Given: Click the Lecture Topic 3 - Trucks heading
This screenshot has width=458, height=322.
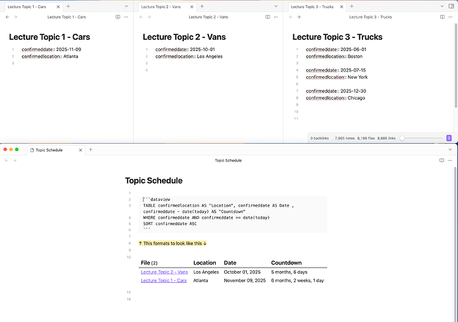Looking at the screenshot, I should click(x=337, y=37).
